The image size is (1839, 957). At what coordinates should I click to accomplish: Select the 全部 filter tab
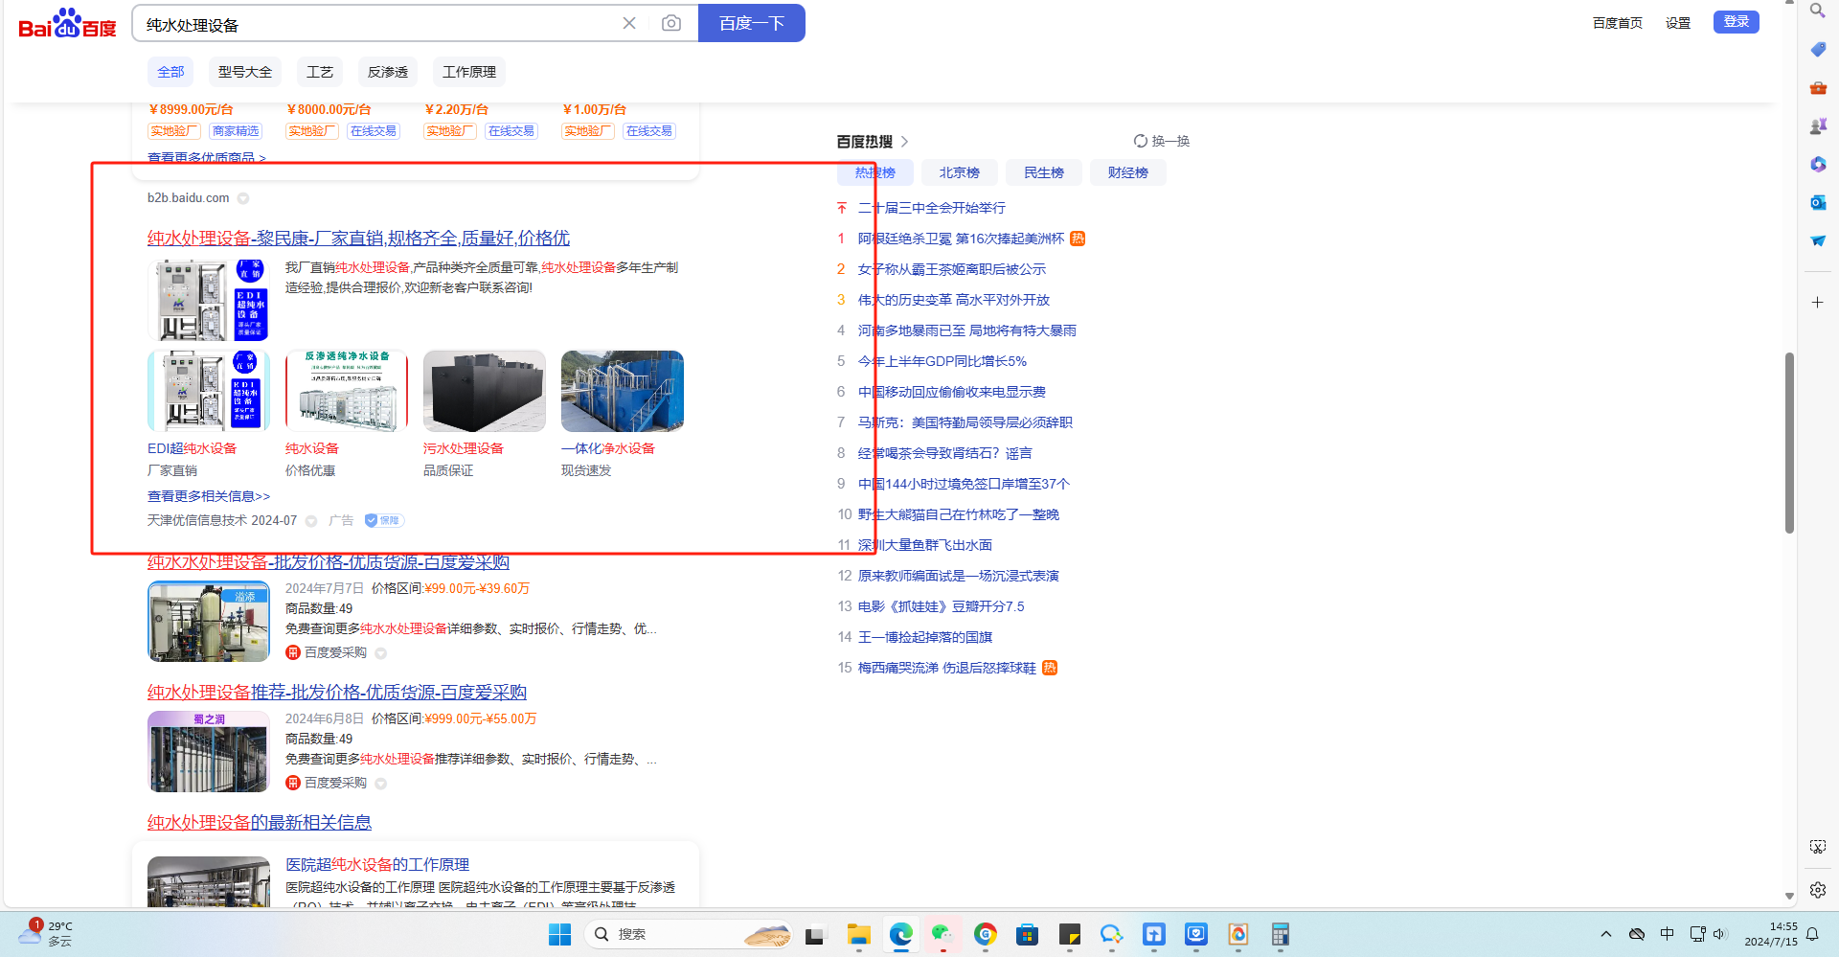pyautogui.click(x=170, y=72)
